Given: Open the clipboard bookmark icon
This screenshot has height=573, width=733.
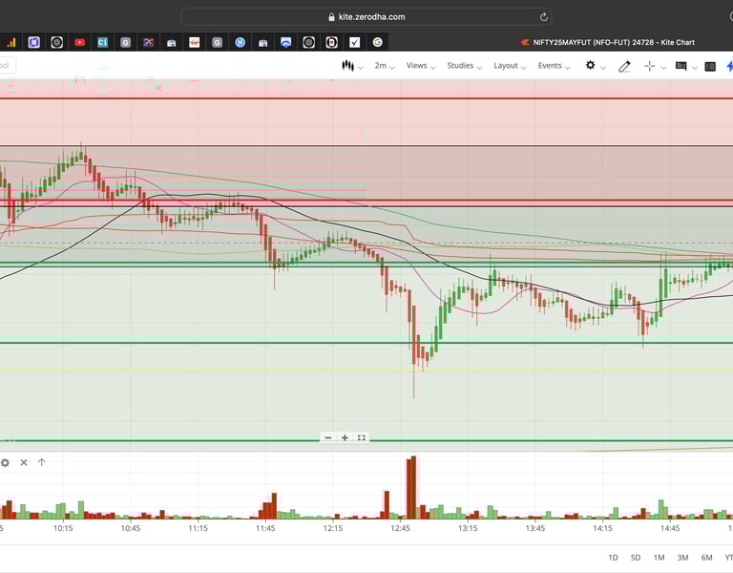Looking at the screenshot, I should point(331,43).
